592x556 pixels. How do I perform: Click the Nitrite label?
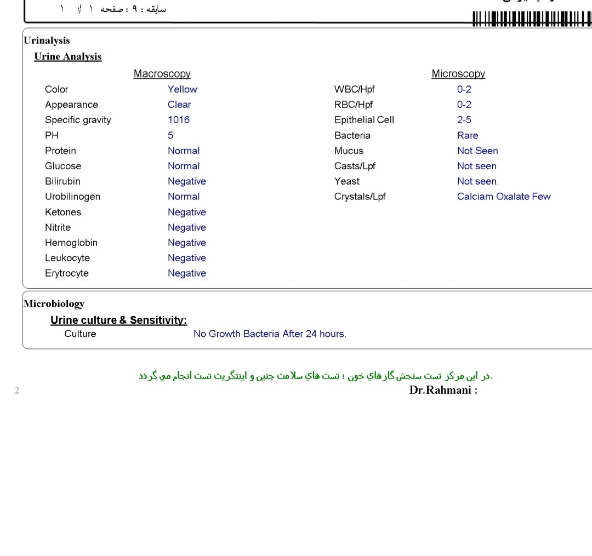coord(58,227)
